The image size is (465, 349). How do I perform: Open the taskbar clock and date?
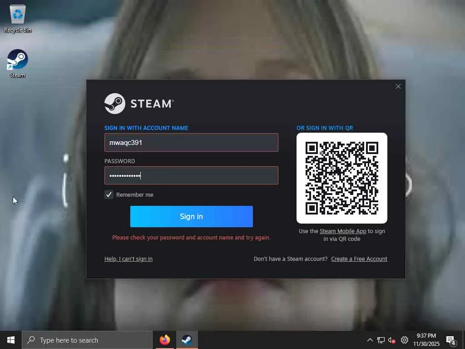[426, 340]
